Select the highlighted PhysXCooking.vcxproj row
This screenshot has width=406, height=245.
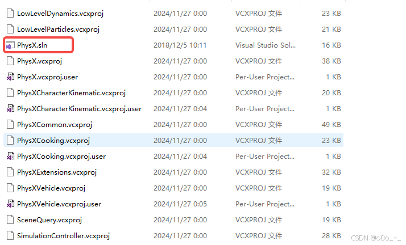tap(173, 140)
